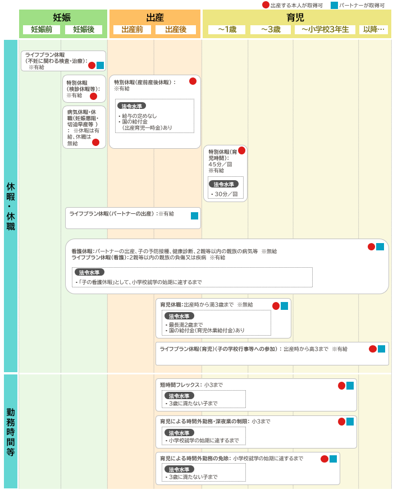393x494 pixels.
Task: Click red circle in 時間外勤務・深夜業の制限 box
Action: pyautogui.click(x=342, y=422)
